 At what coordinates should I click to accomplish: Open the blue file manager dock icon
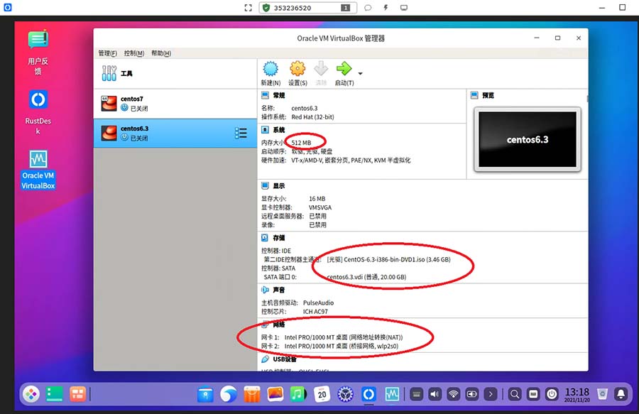point(205,394)
